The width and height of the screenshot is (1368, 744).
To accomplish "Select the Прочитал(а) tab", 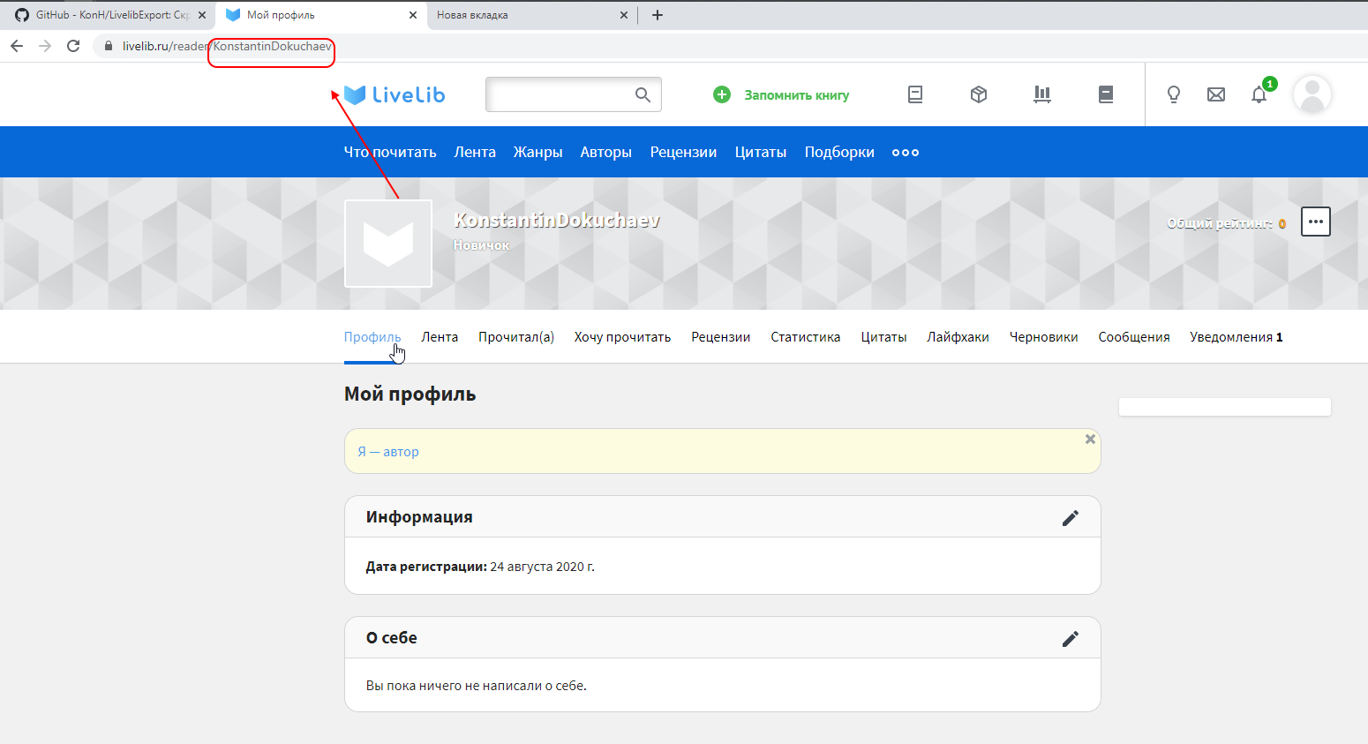I will point(516,337).
